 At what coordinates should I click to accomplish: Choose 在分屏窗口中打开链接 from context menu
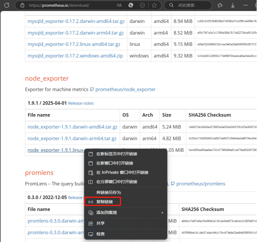[x=126, y=182]
